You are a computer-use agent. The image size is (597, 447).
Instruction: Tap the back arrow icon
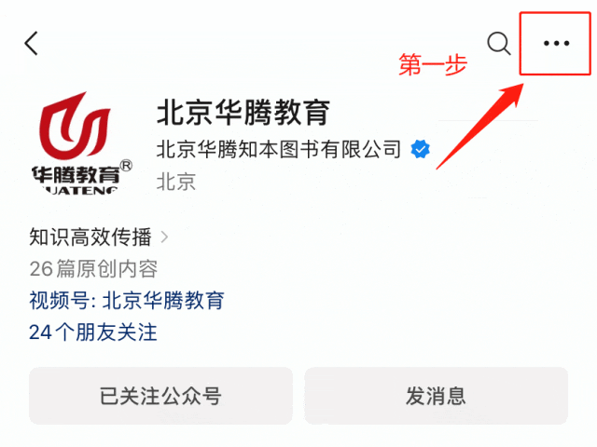[x=31, y=44]
